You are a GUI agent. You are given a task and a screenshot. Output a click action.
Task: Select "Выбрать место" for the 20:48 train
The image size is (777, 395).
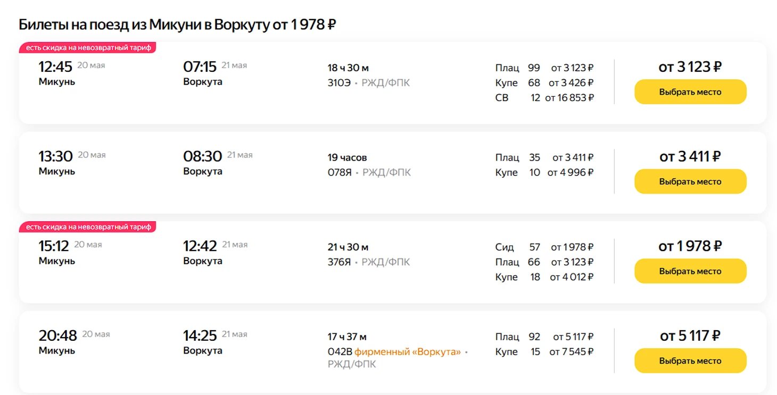(690, 361)
